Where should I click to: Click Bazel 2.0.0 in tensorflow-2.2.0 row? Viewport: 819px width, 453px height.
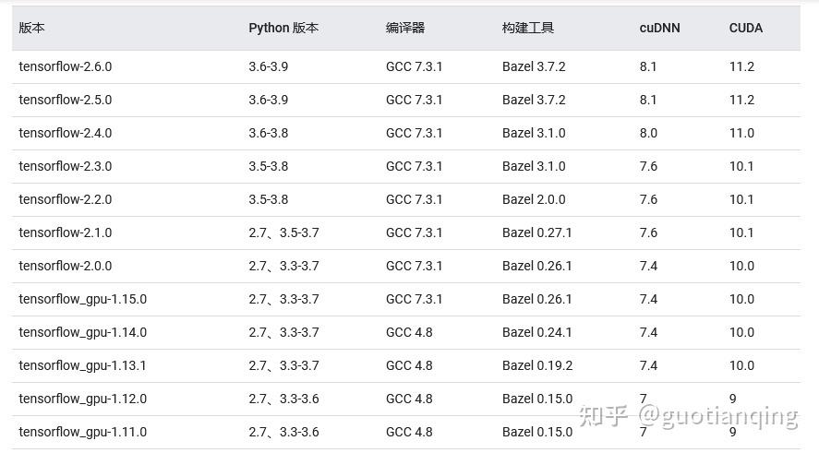[534, 199]
